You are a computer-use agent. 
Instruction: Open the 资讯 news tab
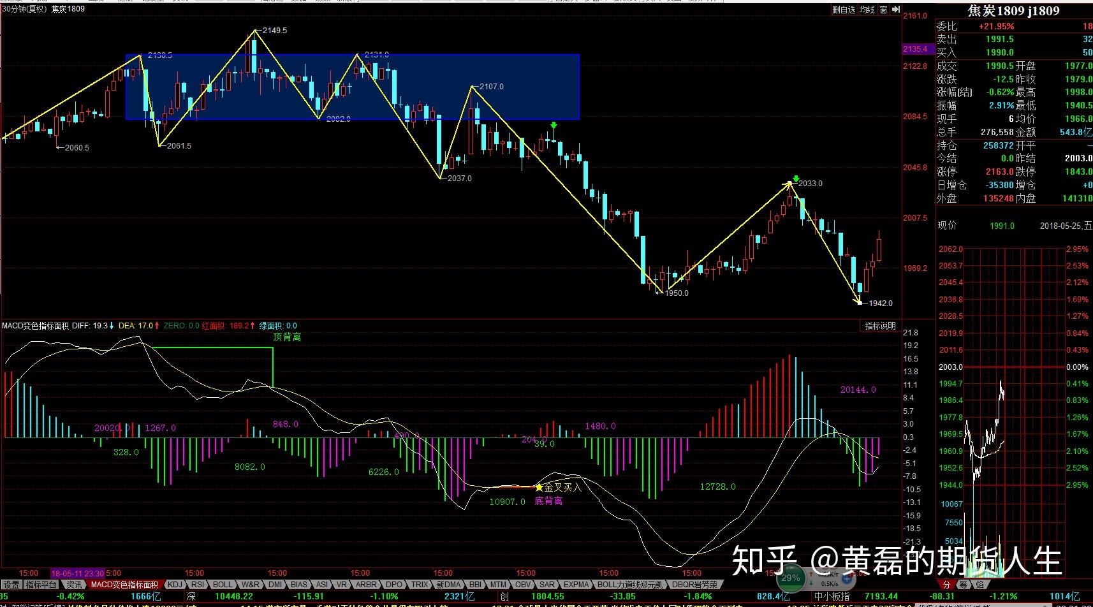click(74, 584)
